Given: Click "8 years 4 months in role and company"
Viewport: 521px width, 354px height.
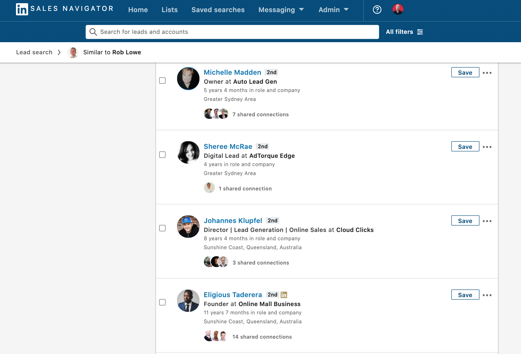Looking at the screenshot, I should click(x=252, y=239).
